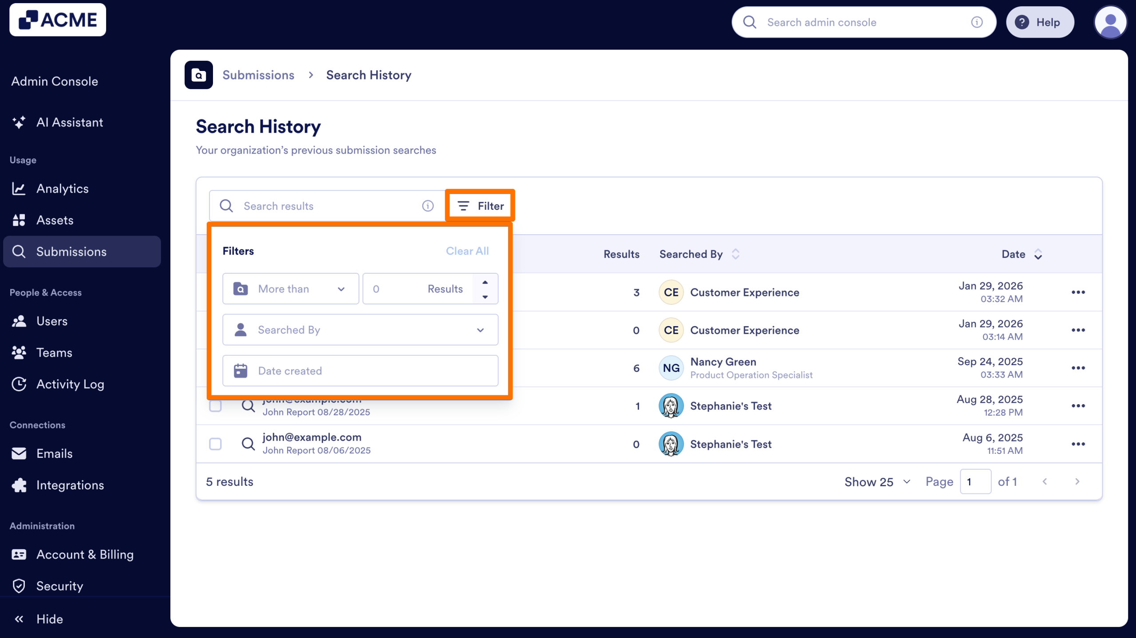
Task: Tick the checkbox for John Report 08/06/2025
Action: pyautogui.click(x=216, y=443)
